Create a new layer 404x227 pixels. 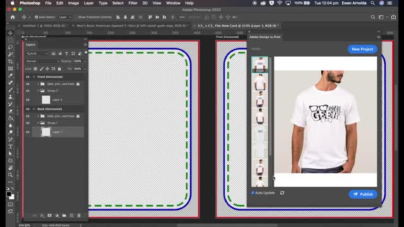[71, 216]
